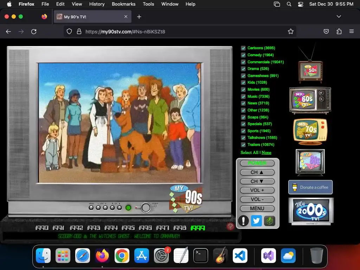Screen dimensions: 360x270
Task: Click the browser back arrow
Action: point(8,32)
